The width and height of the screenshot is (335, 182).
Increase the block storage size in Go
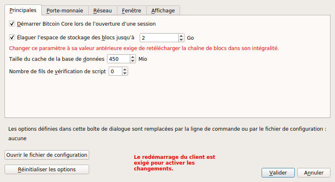(x=181, y=36)
